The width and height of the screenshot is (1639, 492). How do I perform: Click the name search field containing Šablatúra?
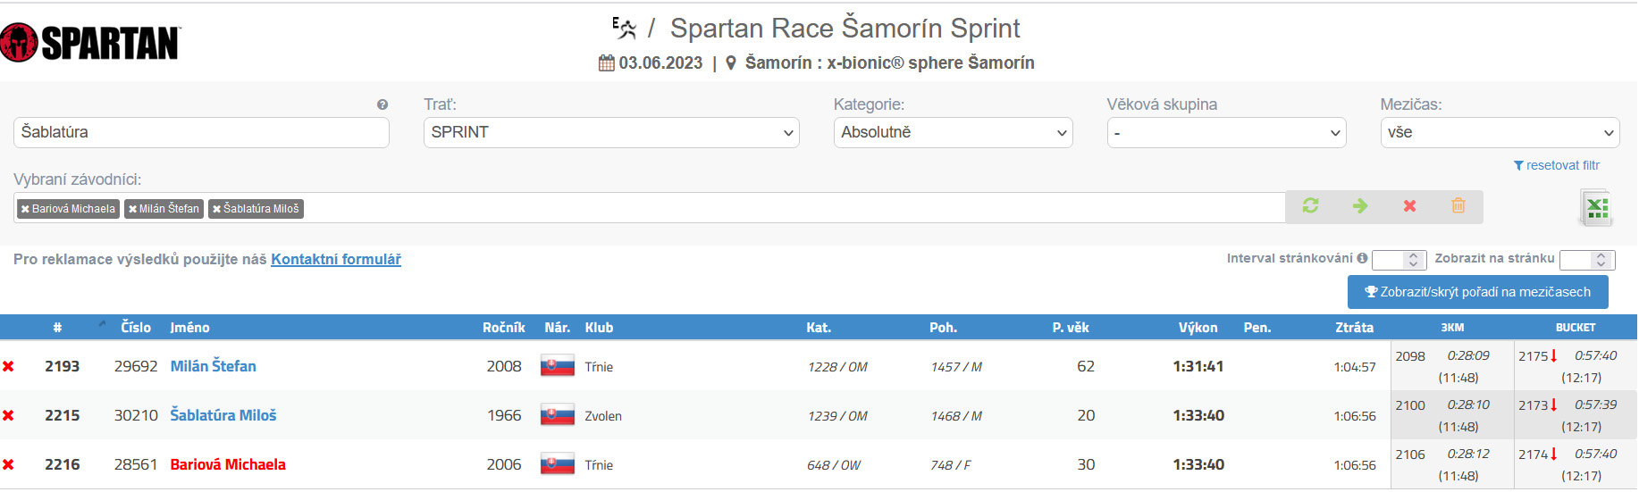tap(201, 132)
